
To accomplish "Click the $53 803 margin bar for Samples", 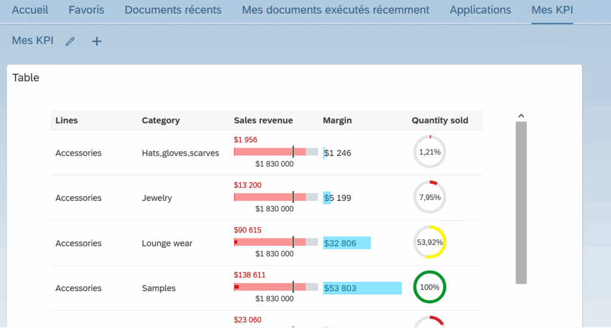I will pos(362,288).
